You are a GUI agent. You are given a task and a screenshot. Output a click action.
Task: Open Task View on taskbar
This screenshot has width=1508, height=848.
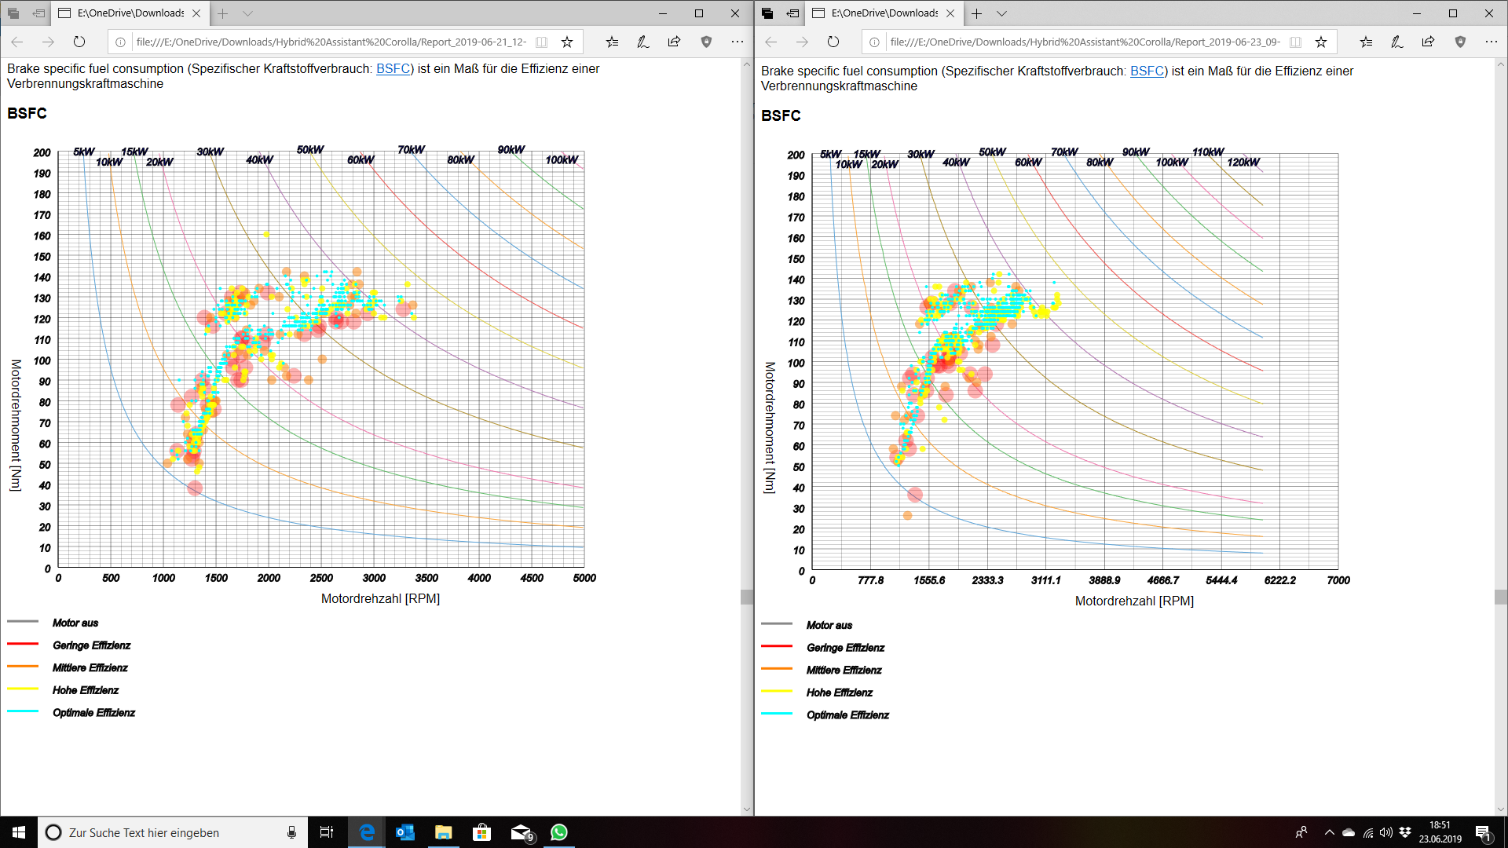coord(327,832)
